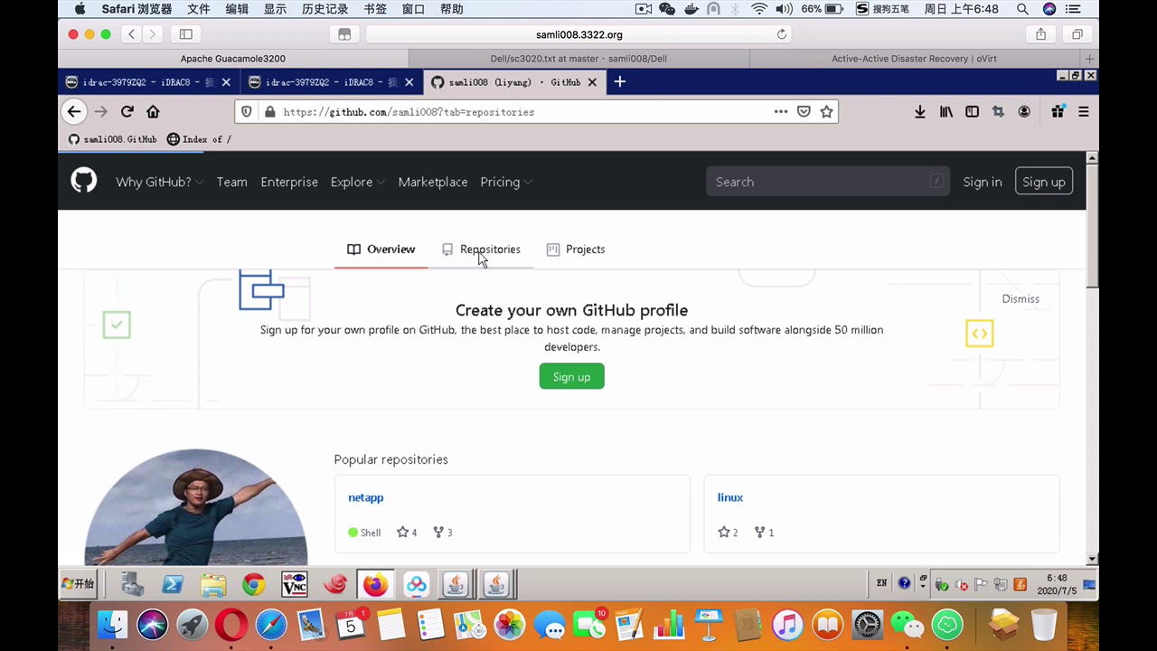Click the page vertical scrollbar down arrow
Screen dimensions: 1157x651
[1092, 559]
